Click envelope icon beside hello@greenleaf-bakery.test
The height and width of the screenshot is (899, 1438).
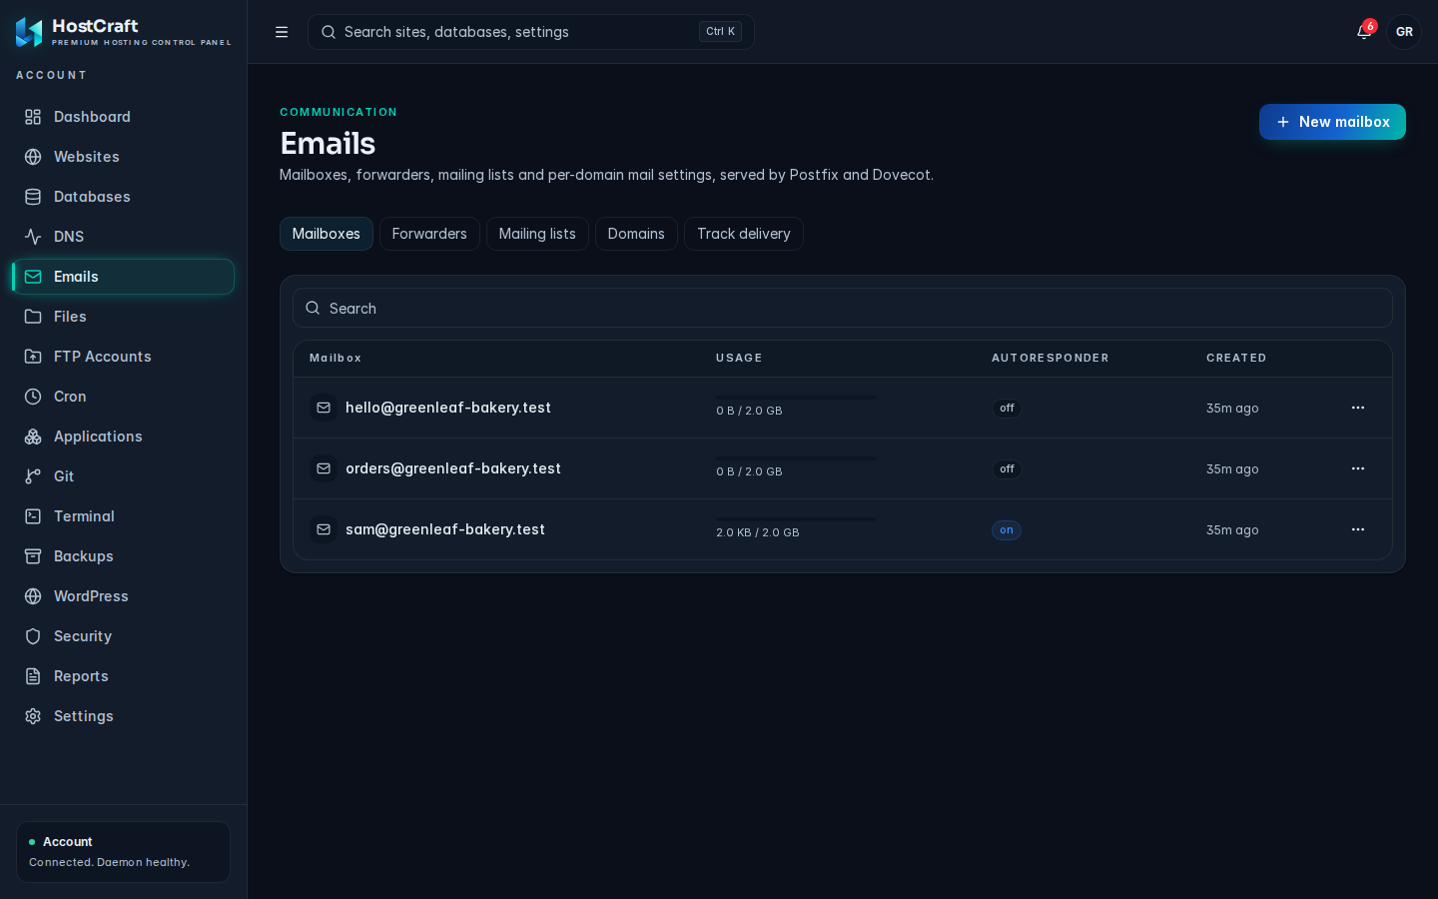[324, 408]
